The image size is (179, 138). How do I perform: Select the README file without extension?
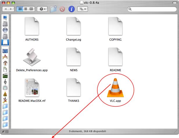click(115, 57)
